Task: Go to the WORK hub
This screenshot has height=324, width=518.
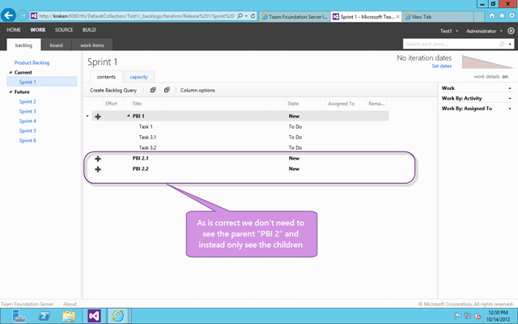Action: (38, 30)
